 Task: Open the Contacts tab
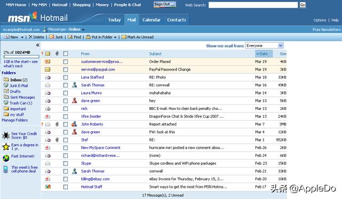tap(177, 20)
